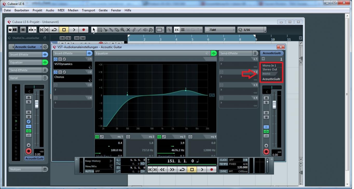Select the Scissors split tool
354x189 pixels.
pos(106,30)
